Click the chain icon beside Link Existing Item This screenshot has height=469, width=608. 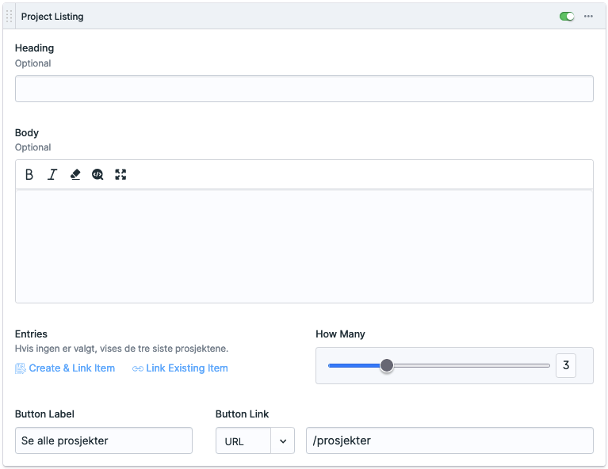tap(138, 368)
